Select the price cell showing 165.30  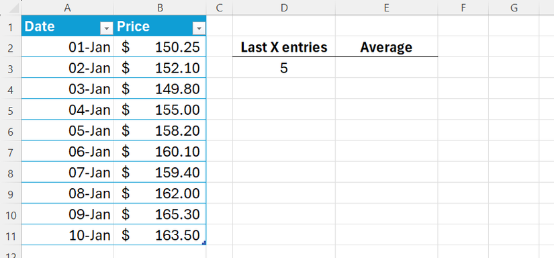tap(160, 214)
